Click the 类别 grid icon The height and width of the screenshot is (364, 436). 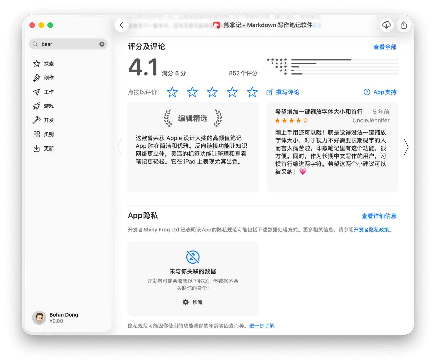click(x=37, y=134)
